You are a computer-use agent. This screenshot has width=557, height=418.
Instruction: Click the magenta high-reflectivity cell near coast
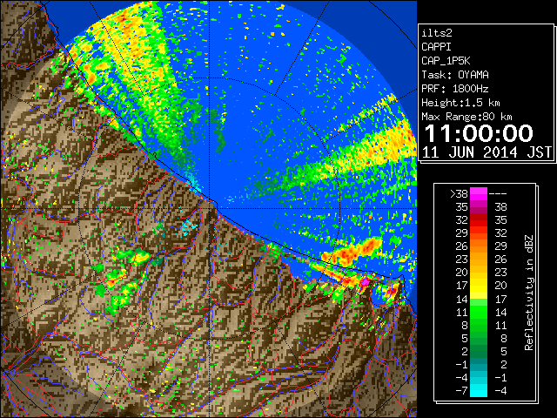[366, 282]
